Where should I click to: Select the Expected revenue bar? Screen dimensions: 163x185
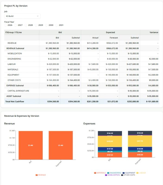(x=61, y=145)
